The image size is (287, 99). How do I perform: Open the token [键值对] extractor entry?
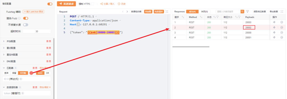27,93
